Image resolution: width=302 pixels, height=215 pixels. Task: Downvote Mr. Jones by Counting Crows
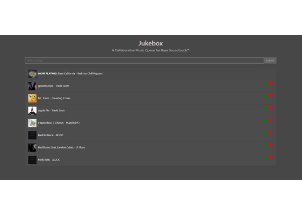tap(270, 95)
